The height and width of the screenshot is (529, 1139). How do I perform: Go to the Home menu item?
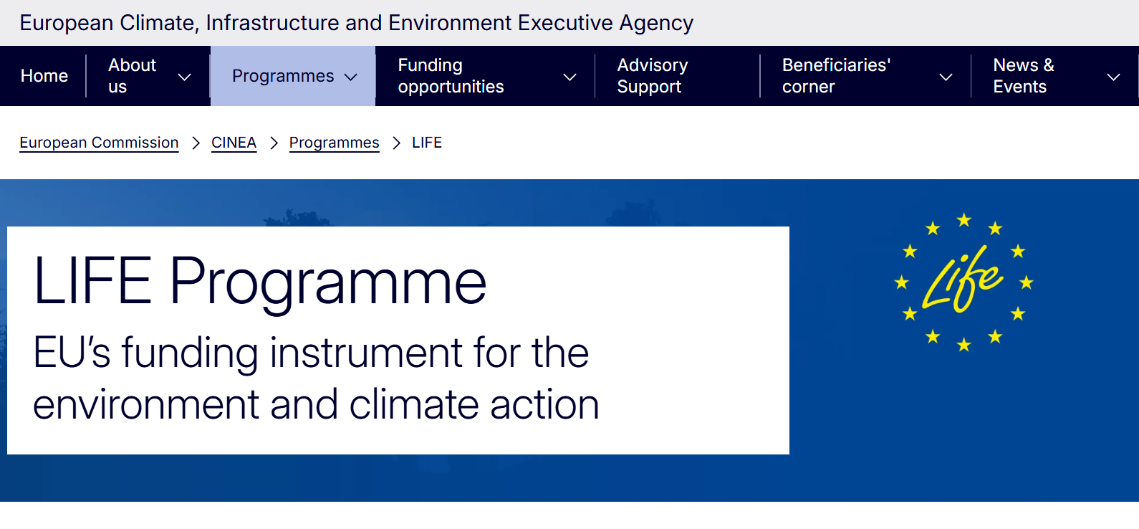44,76
